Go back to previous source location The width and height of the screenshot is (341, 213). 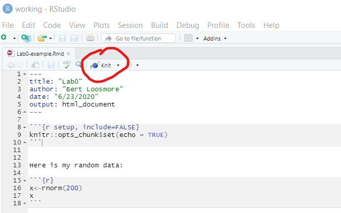(11, 65)
